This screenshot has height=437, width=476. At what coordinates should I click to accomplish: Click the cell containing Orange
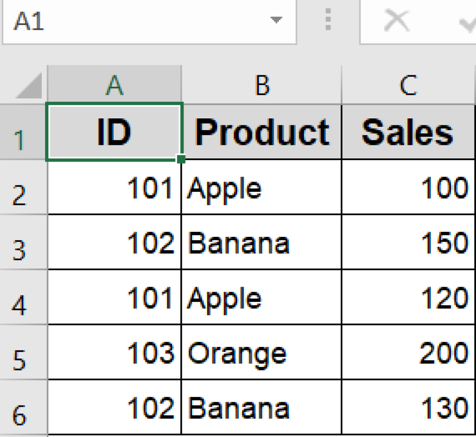pyautogui.click(x=262, y=352)
